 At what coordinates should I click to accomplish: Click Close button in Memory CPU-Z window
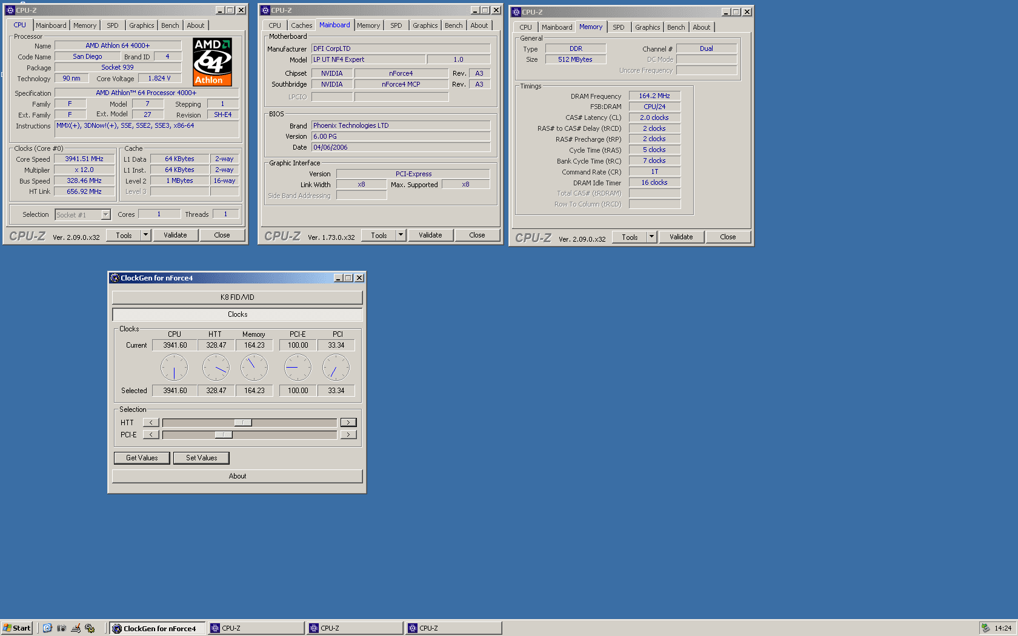click(x=728, y=237)
